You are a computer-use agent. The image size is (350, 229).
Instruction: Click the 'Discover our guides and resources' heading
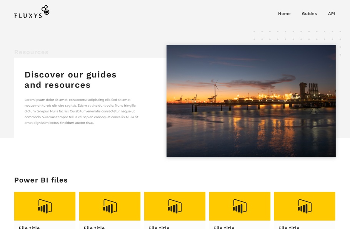[70, 80]
